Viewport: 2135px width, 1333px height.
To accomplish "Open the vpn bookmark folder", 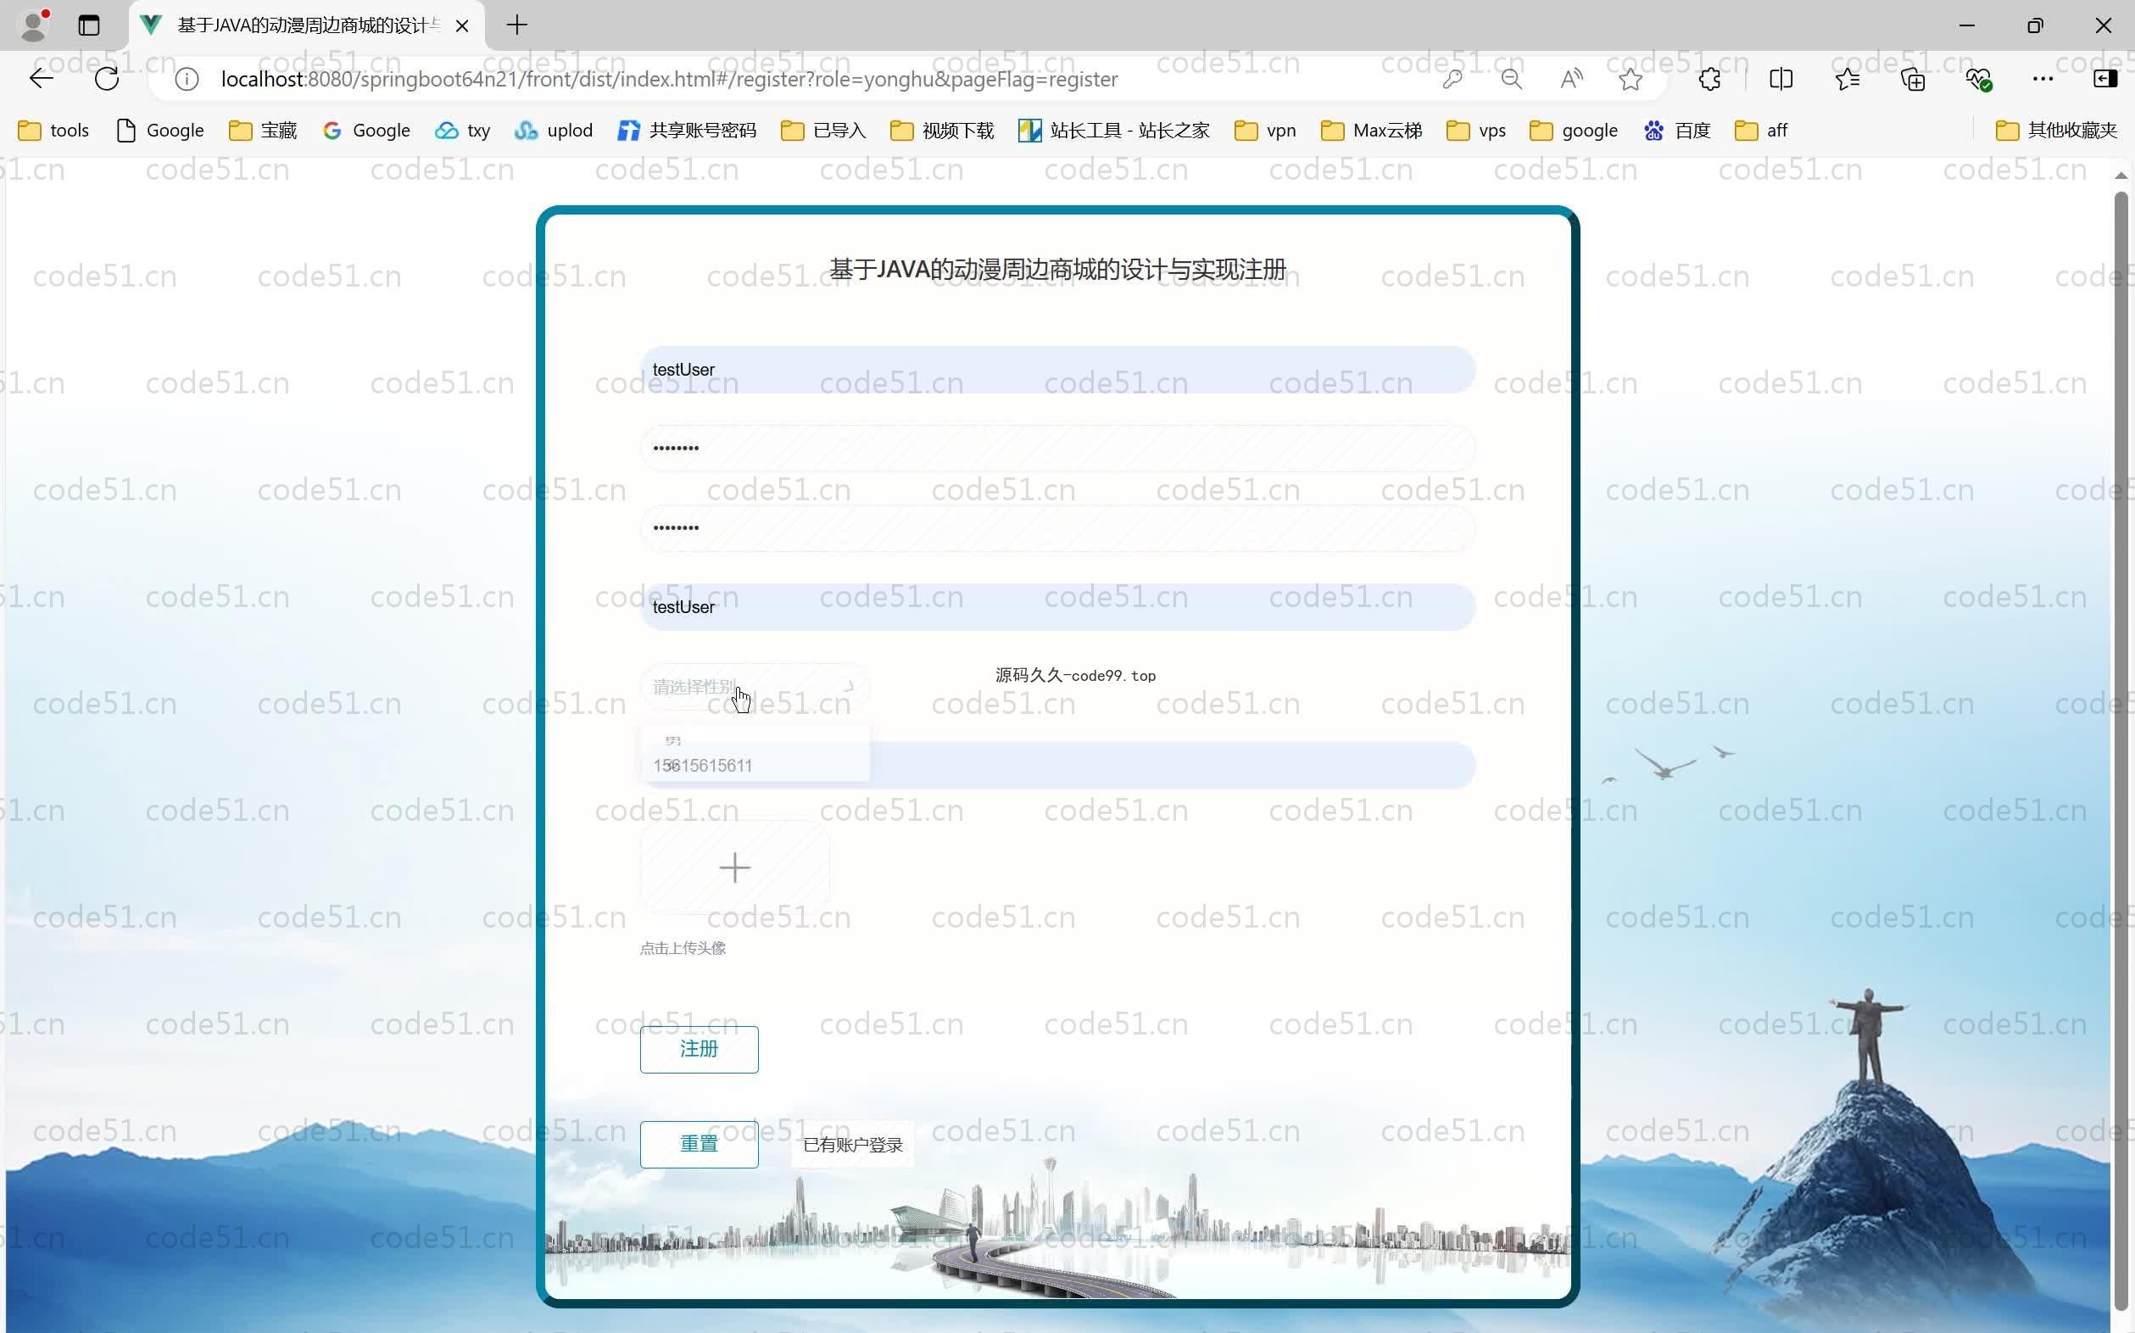I will pyautogui.click(x=1265, y=131).
